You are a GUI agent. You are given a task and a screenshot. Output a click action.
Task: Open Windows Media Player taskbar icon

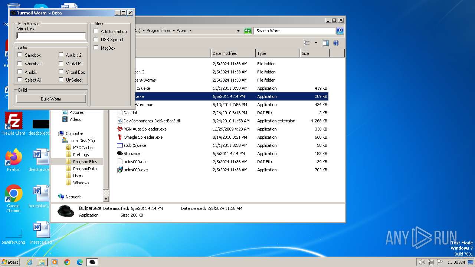coord(55,262)
